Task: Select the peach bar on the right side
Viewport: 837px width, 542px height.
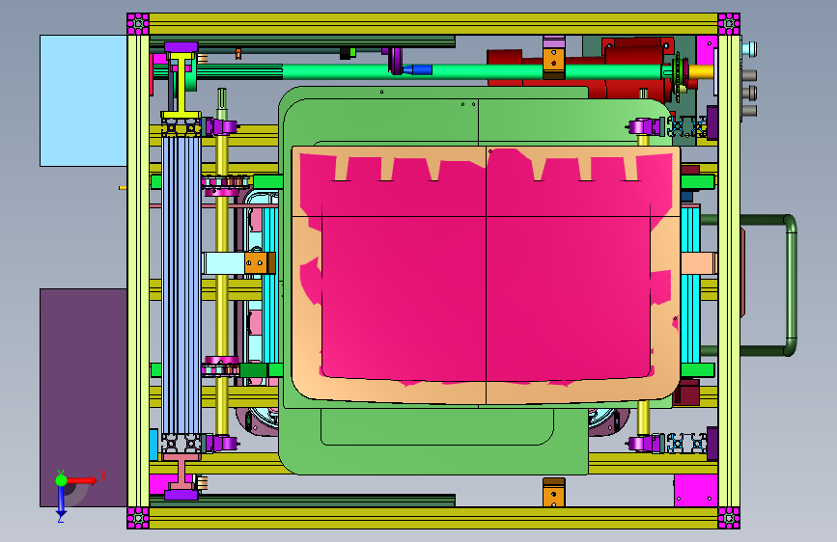Action: click(x=698, y=263)
